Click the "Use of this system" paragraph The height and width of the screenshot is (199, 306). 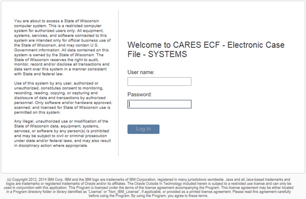pyautogui.click(x=61, y=97)
